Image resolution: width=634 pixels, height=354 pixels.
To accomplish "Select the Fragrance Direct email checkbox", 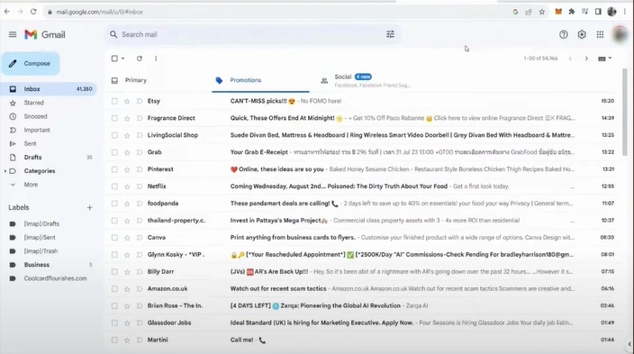I will pos(114,118).
